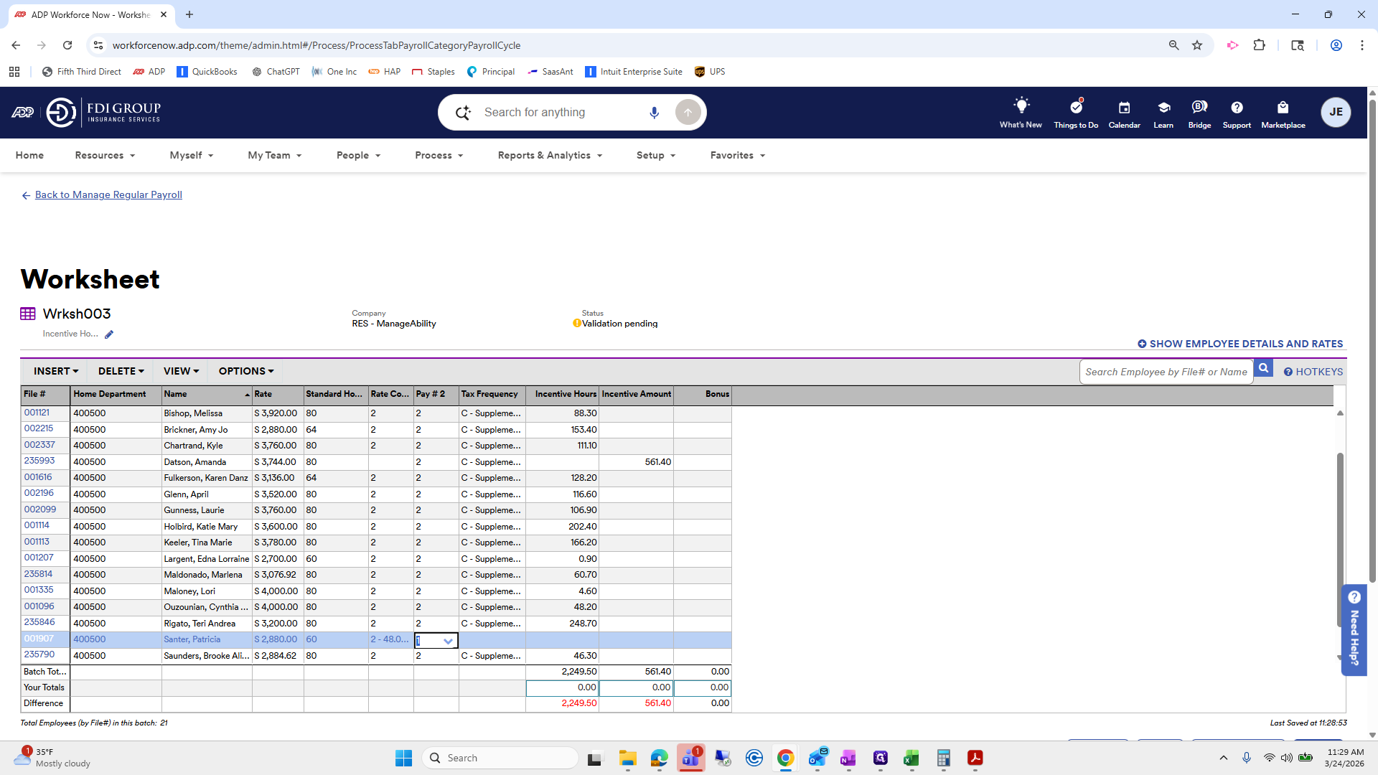Click Back to Manage Regular Payroll link
Image resolution: width=1378 pixels, height=775 pixels.
108,194
